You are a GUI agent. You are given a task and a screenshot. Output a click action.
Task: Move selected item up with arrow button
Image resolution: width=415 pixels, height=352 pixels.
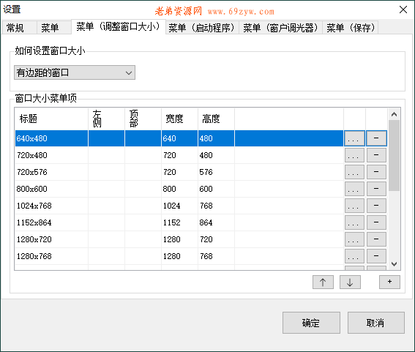tap(323, 282)
